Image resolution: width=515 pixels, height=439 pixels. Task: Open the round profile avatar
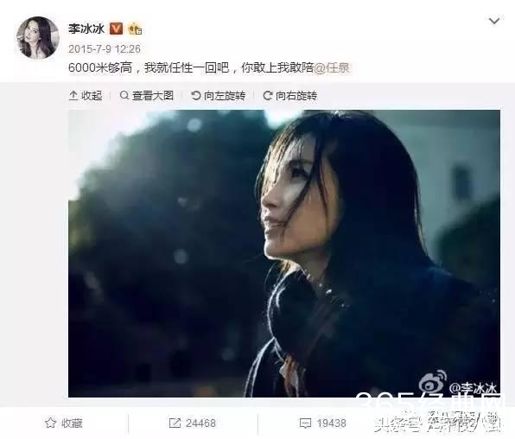38,38
